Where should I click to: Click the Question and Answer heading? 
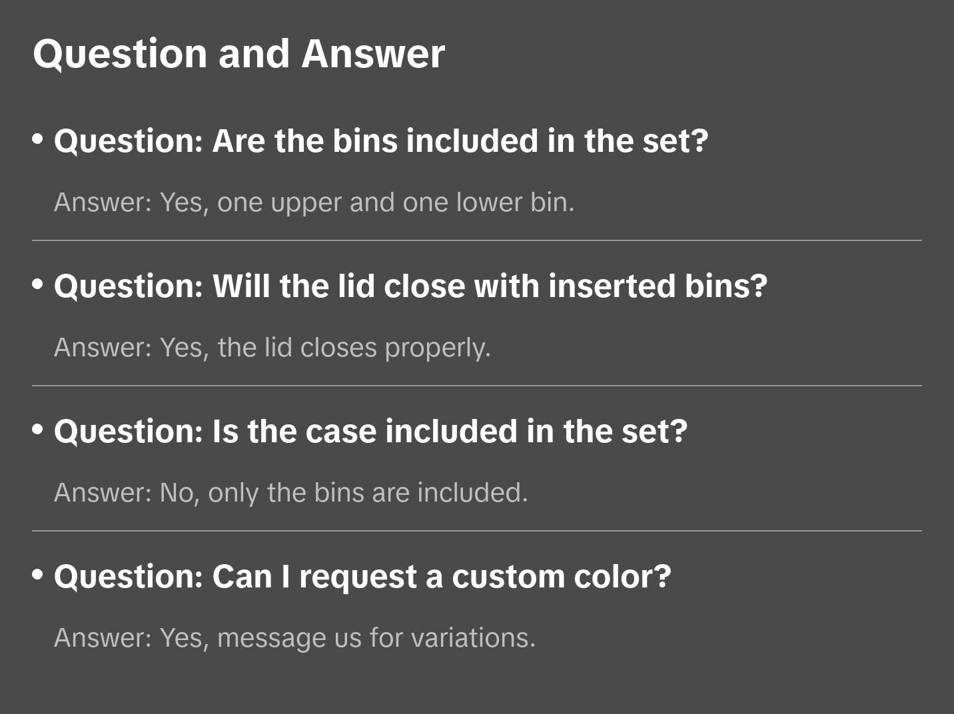click(x=238, y=53)
